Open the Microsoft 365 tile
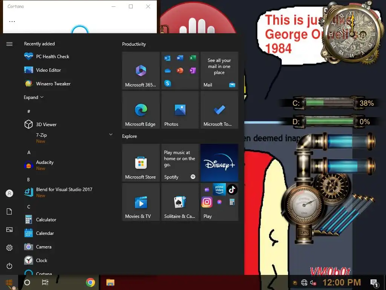Image resolution: width=386 pixels, height=290 pixels. 141,71
